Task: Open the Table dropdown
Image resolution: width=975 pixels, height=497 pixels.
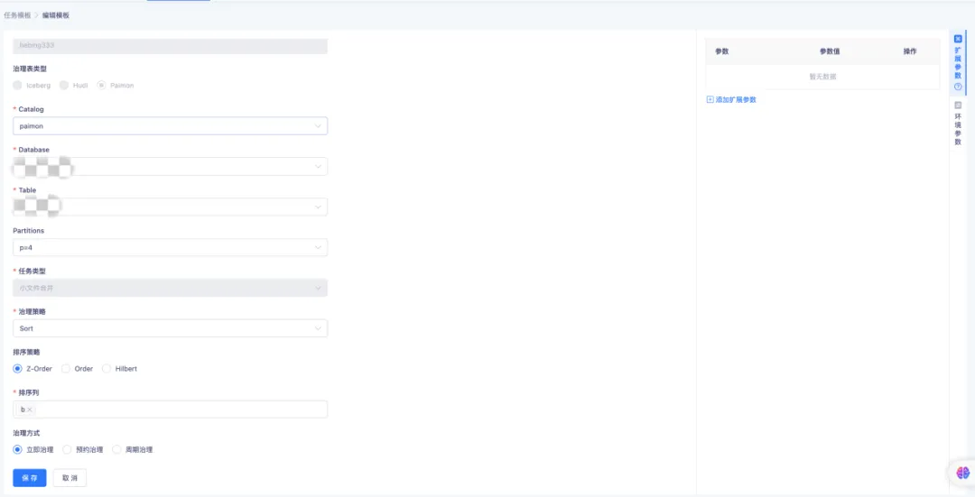Action: 170,207
